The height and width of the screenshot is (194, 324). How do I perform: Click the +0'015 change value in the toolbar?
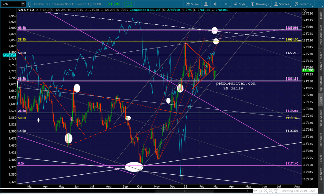pos(128,3)
